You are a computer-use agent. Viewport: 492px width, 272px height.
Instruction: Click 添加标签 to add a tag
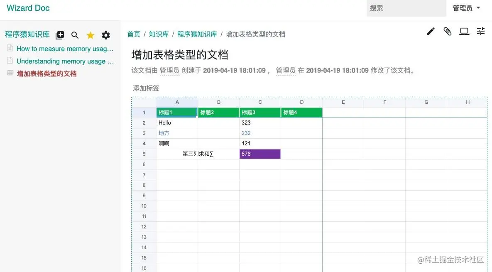[x=146, y=88]
